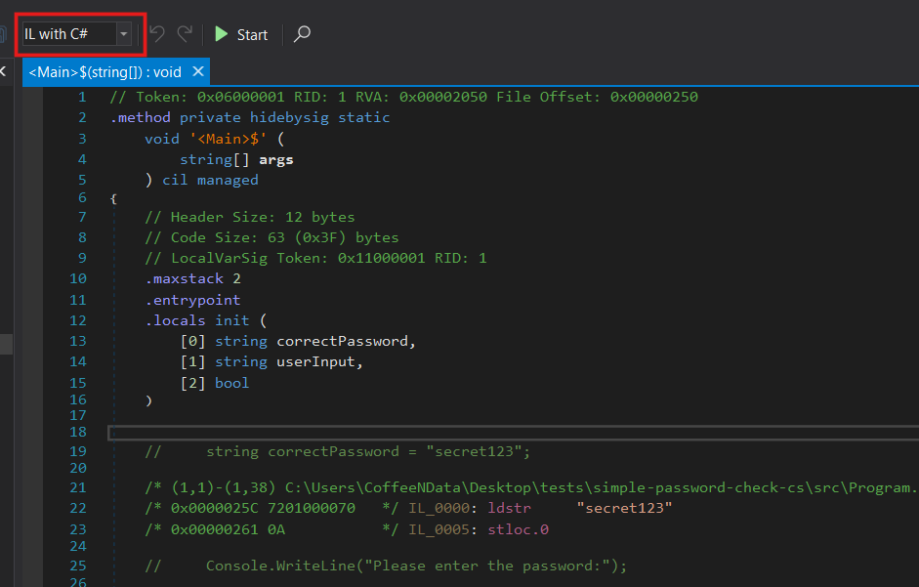Click the '.method' directive keyword

click(140, 117)
